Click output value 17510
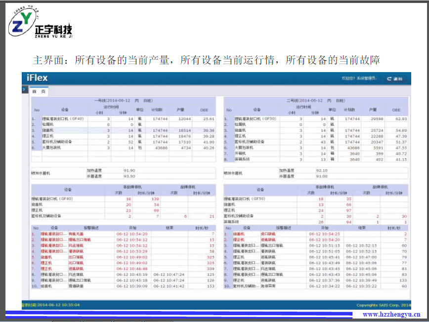The height and width of the screenshot is (322, 429). point(185,142)
